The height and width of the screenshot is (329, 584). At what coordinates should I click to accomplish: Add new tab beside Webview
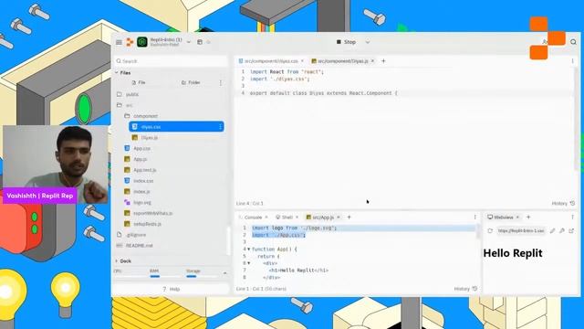[x=528, y=218]
